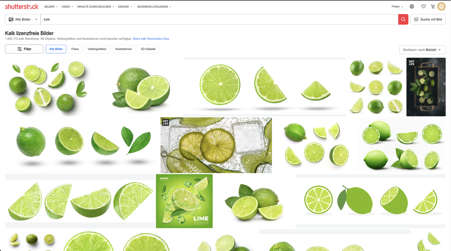Open the Preise dropdown
Image resolution: width=451 pixels, height=251 pixels.
(397, 7)
